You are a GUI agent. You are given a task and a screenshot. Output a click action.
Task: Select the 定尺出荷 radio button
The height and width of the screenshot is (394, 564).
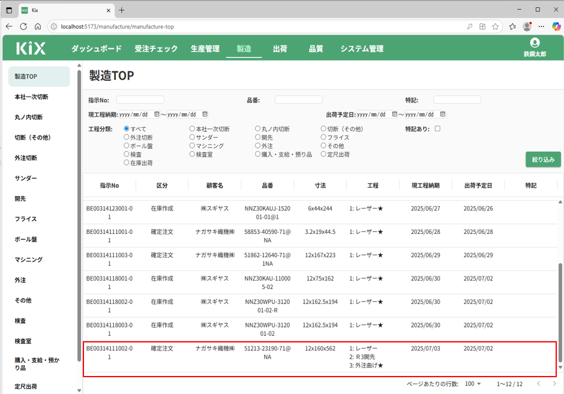[x=323, y=154]
